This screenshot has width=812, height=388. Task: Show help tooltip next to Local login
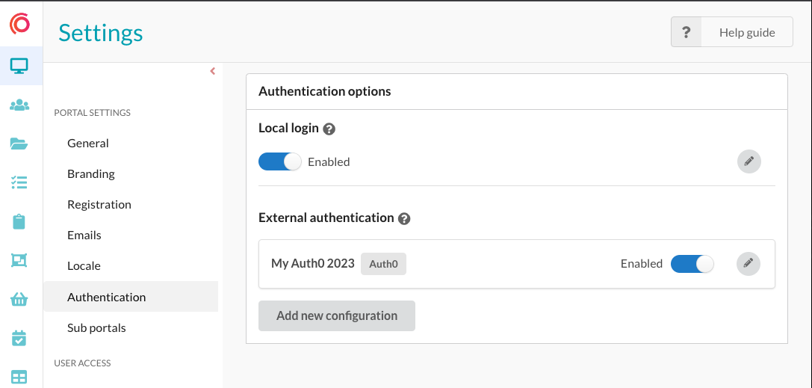[329, 129]
